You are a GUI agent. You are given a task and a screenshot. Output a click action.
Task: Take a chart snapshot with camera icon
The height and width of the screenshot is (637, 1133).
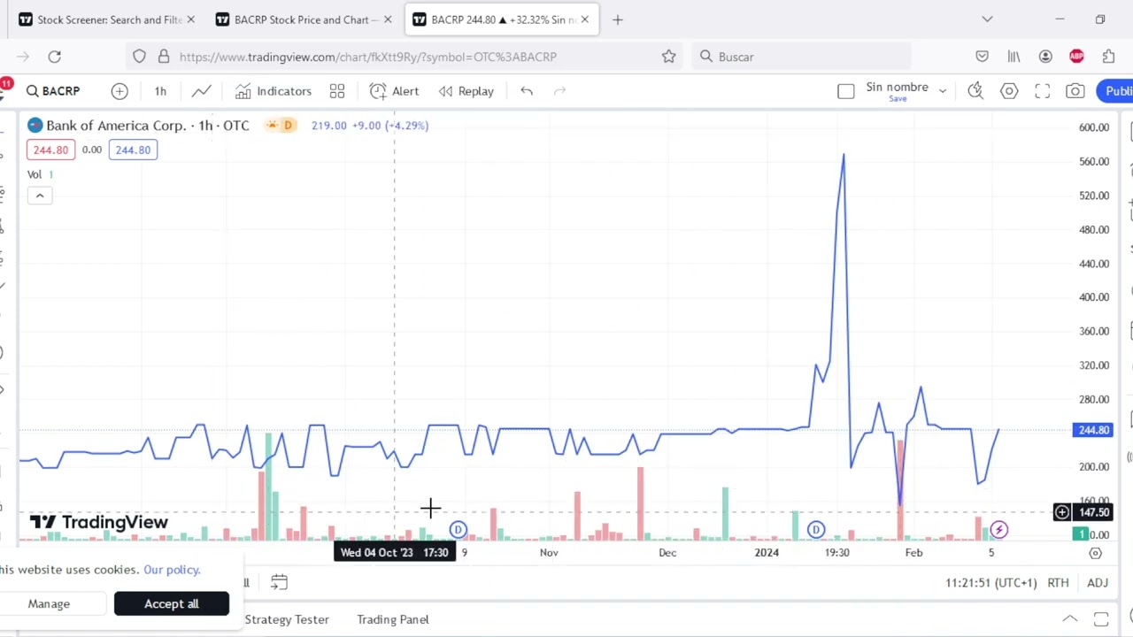click(x=1075, y=91)
